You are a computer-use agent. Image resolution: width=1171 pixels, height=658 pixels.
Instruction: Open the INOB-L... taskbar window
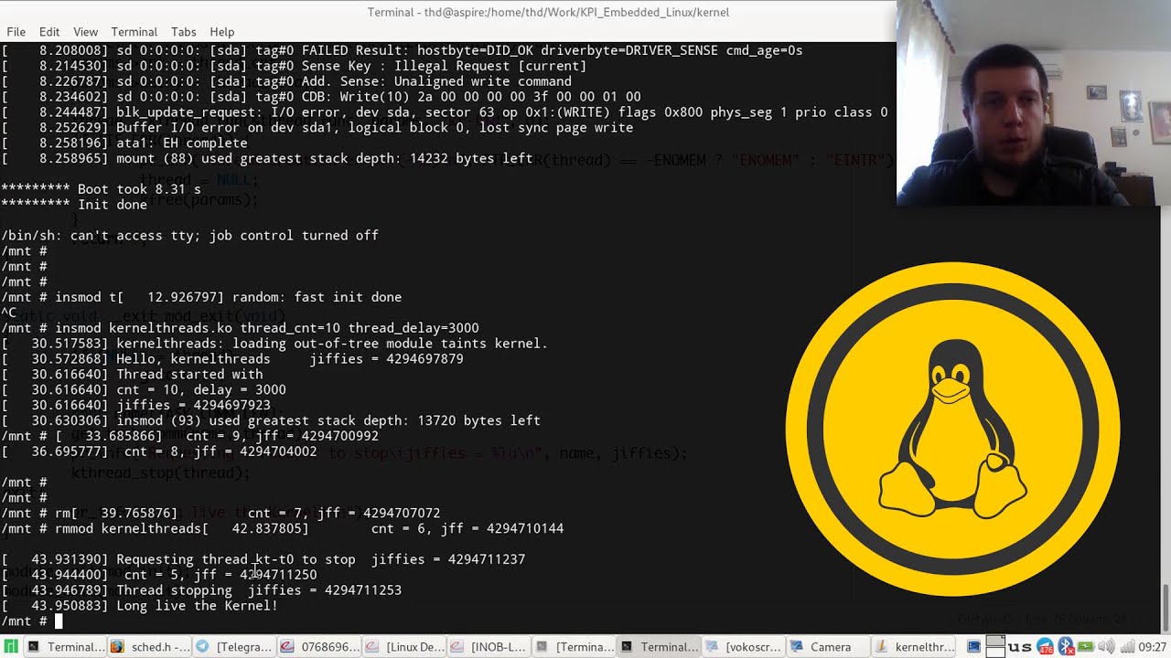point(490,647)
